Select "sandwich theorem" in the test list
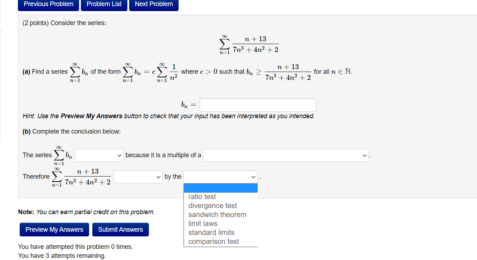This screenshot has width=477, height=260. (217, 214)
